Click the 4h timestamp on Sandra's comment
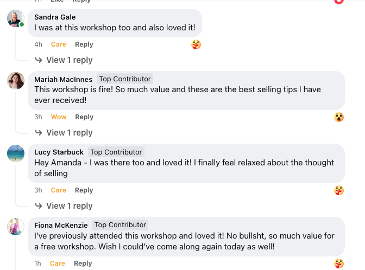The image size is (365, 270). coord(39,44)
